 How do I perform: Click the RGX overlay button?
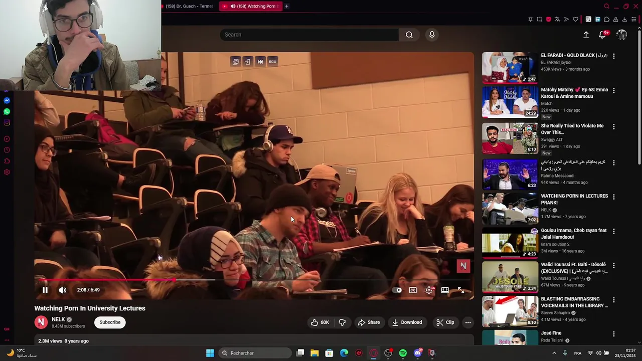coord(272,62)
